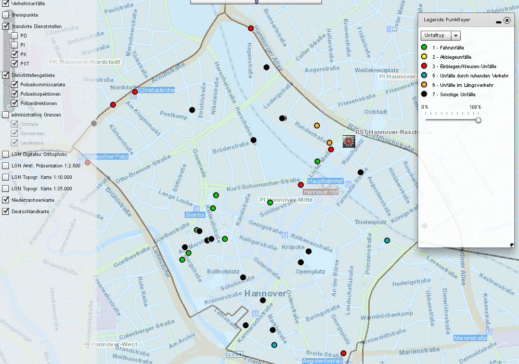Click cyan marker near Marktstraße
519x364 pixels.
274,345
